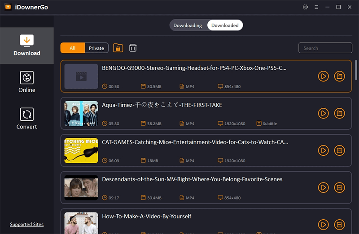This screenshot has width=359, height=234.
Task: Click the Descendants-of-the-Sun video thumbnail
Action: (x=81, y=187)
